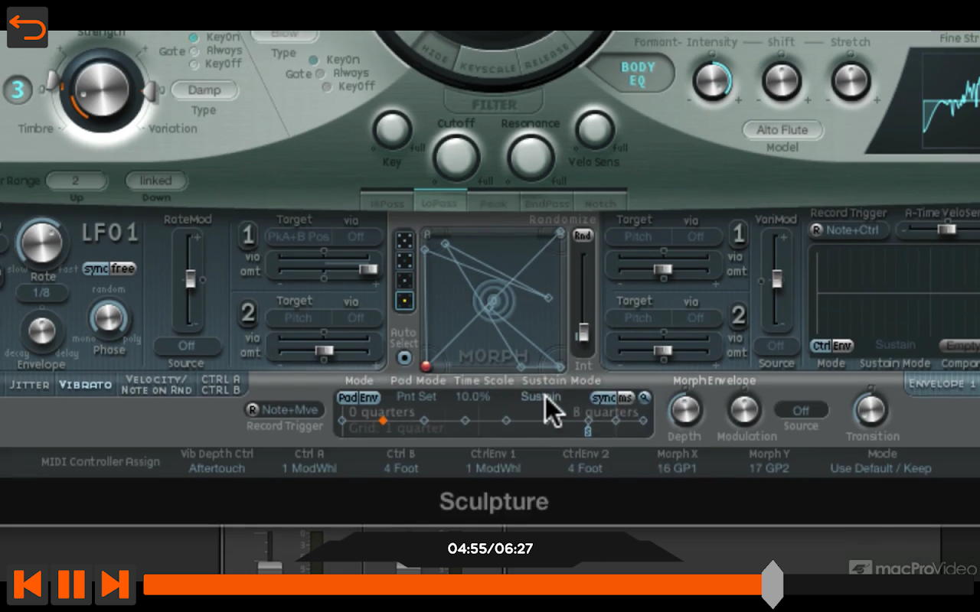Open the LFO 1 rate 1/8 dropdown
980x612 pixels.
point(41,293)
